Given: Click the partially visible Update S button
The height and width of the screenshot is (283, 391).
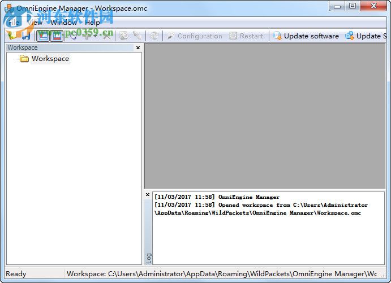Looking at the screenshot, I should pos(366,36).
